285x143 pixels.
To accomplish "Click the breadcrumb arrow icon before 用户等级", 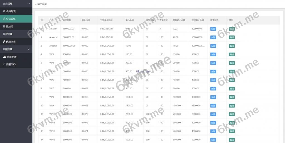I will 35,4.
